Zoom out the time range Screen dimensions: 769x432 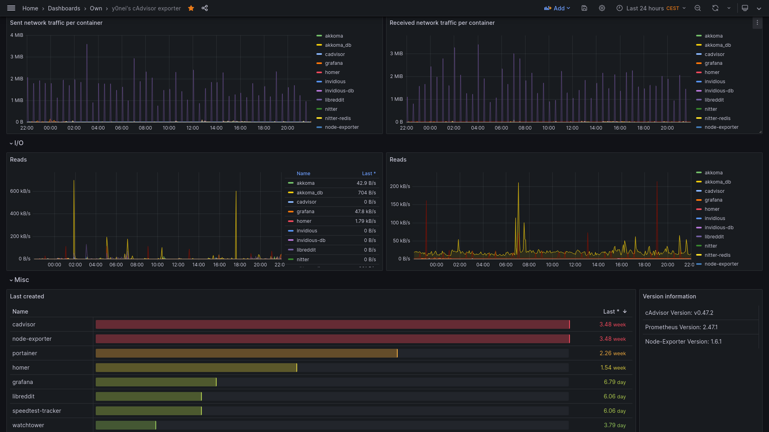tap(698, 8)
